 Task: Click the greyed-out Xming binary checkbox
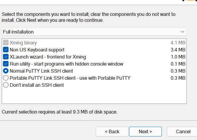pos(6,43)
